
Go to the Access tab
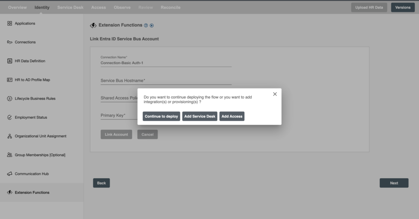pyautogui.click(x=99, y=7)
